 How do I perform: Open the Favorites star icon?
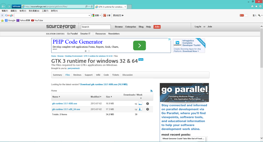256,6
